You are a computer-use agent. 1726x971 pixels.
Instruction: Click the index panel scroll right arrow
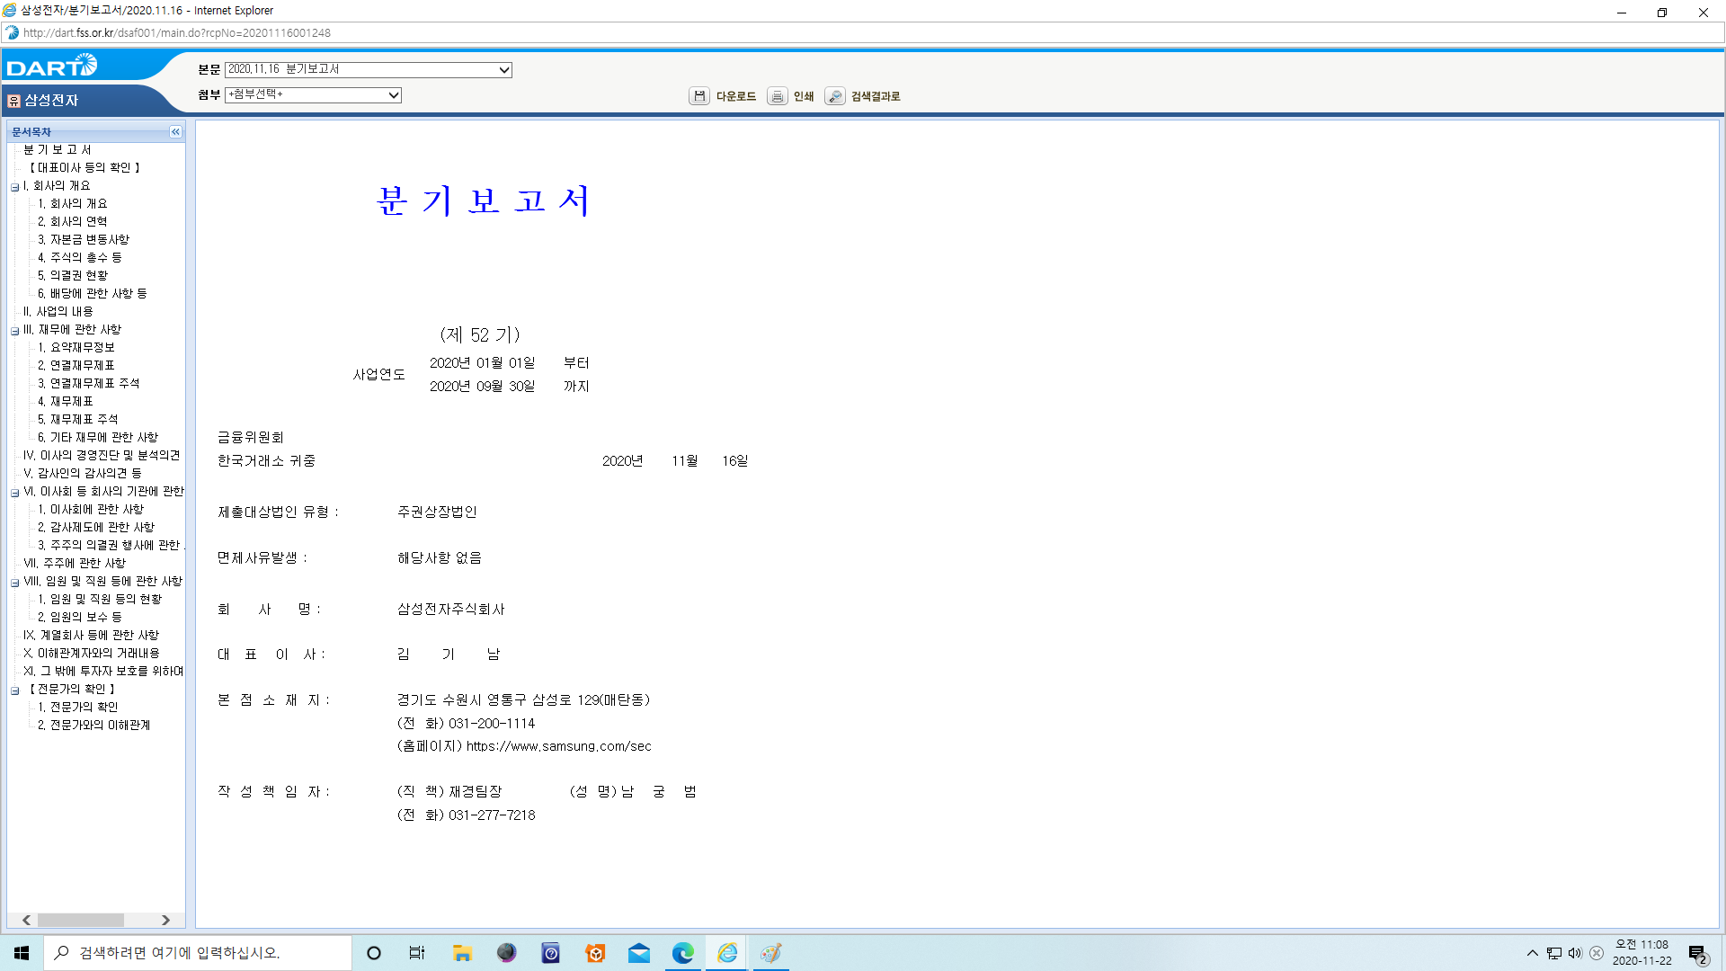[165, 920]
